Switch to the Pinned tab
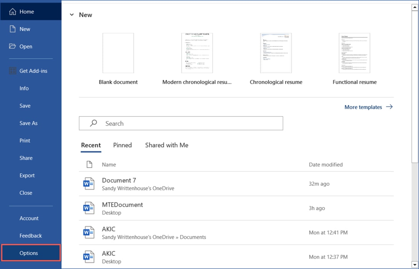The width and height of the screenshot is (419, 269). [x=122, y=145]
